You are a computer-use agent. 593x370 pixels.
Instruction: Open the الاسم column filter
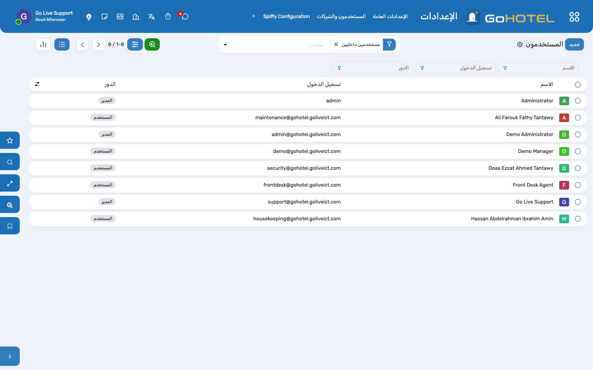pyautogui.click(x=538, y=68)
